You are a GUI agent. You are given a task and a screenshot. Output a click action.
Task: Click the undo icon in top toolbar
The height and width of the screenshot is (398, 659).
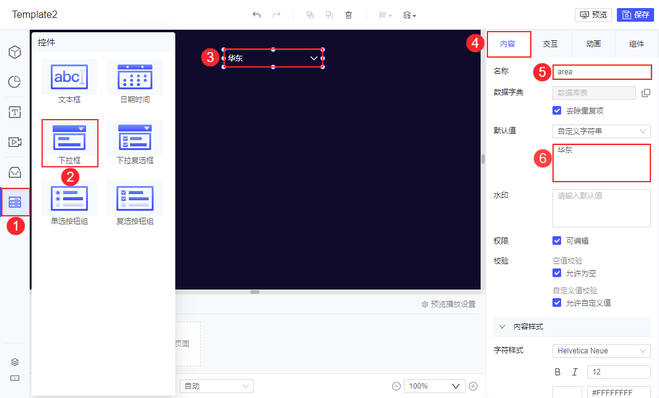point(256,14)
